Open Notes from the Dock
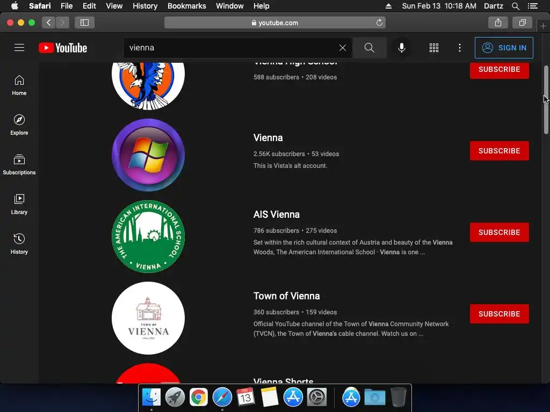550x412 pixels. (270, 398)
